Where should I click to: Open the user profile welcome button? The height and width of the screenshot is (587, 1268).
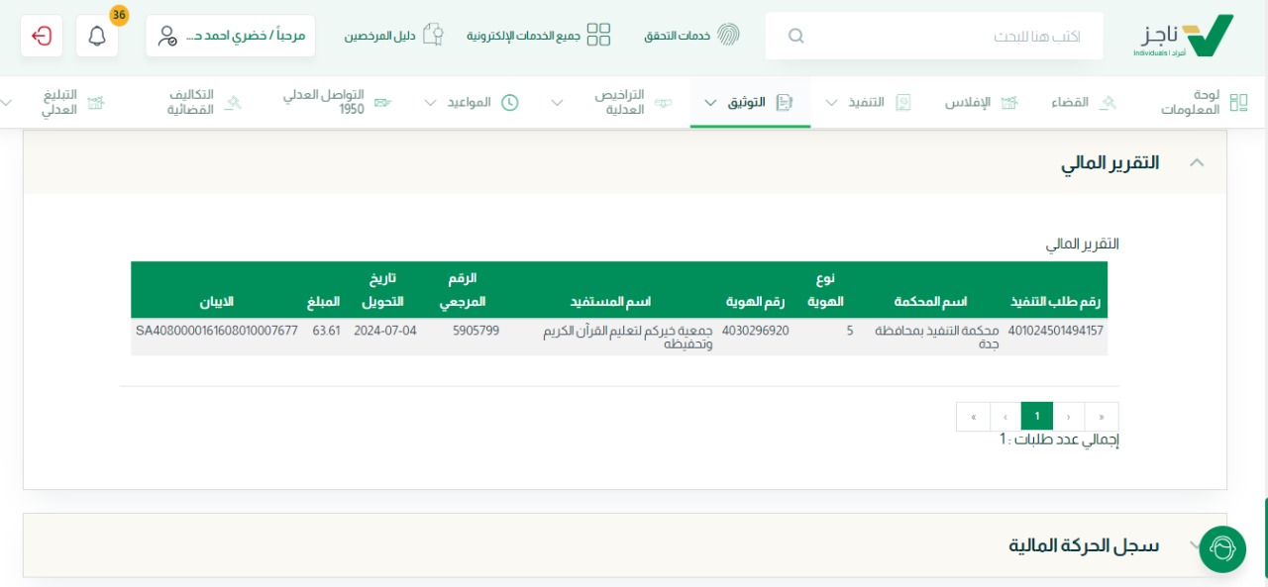click(x=231, y=36)
